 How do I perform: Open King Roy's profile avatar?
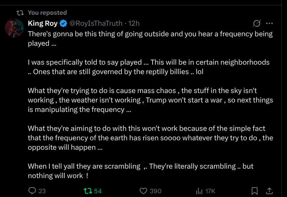tap(14, 28)
